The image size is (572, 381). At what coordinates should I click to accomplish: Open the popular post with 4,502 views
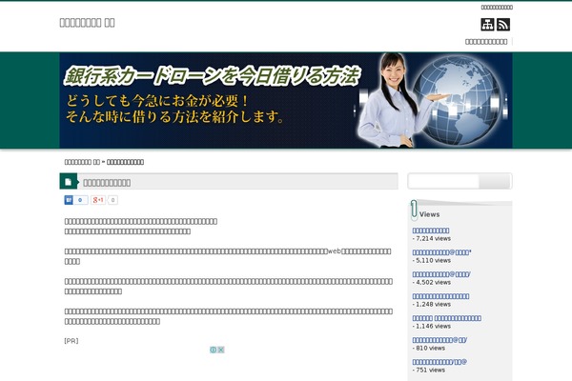point(441,274)
